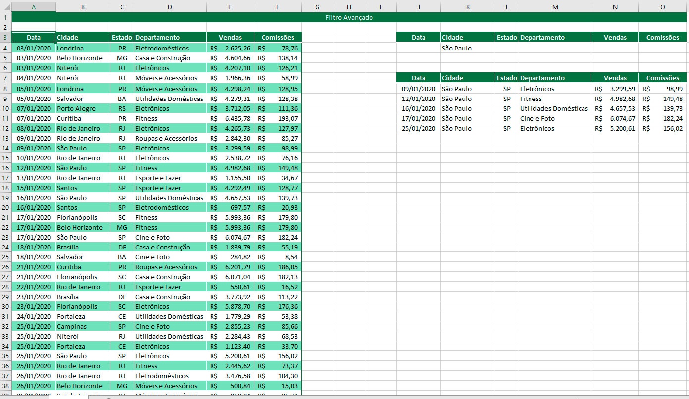Select row 7 via its row number
689x399 pixels.
[5, 78]
